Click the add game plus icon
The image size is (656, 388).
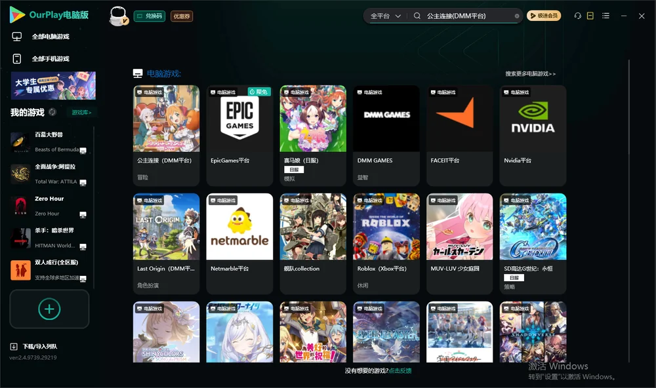[49, 309]
